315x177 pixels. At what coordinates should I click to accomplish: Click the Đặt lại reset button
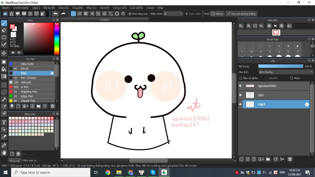[217, 14]
